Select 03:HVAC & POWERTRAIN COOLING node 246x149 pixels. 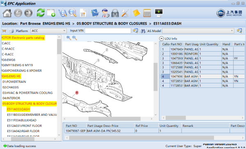pos(27,93)
